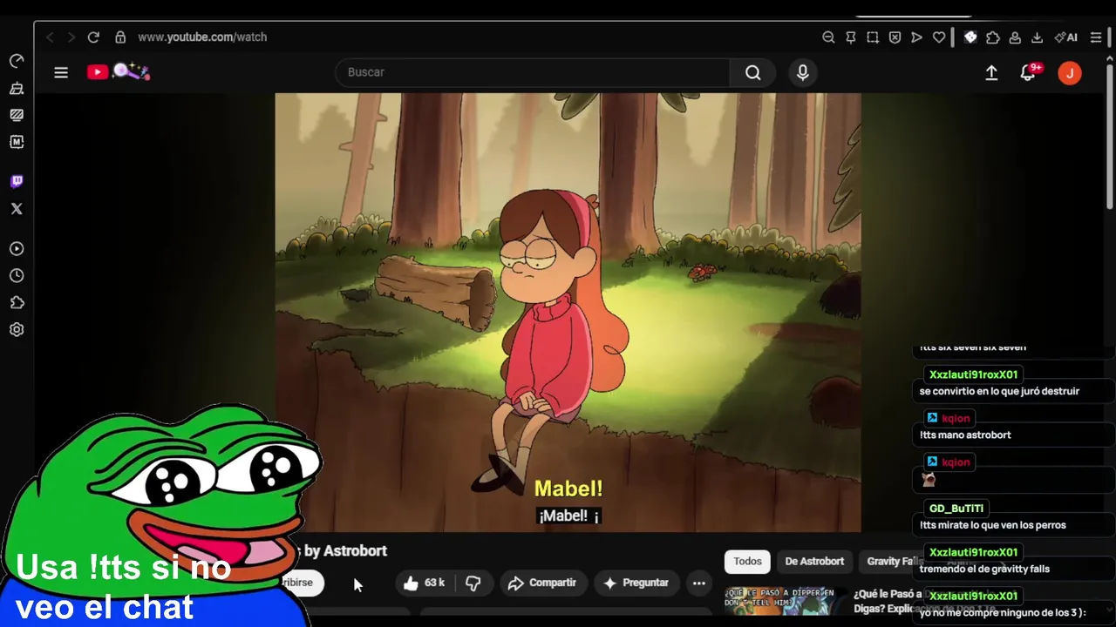Click the Buscar search field
The height and width of the screenshot is (627, 1116).
pyautogui.click(x=532, y=72)
